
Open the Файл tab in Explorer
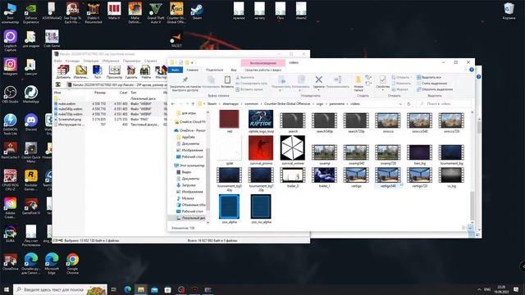[176, 70]
